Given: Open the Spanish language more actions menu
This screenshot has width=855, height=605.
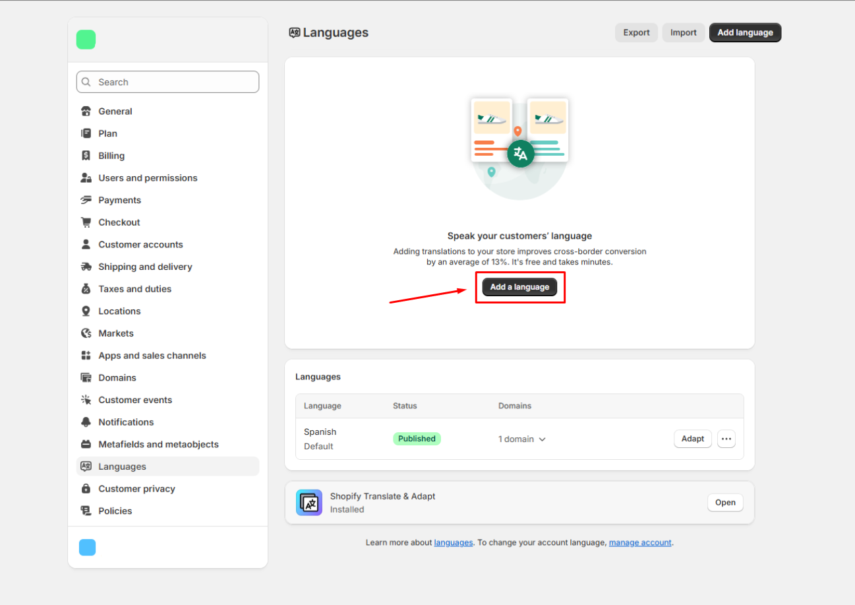Looking at the screenshot, I should (726, 439).
